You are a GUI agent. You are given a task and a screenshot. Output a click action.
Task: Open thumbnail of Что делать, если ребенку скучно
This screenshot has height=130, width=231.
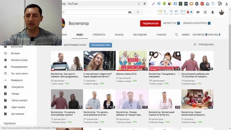point(67,99)
